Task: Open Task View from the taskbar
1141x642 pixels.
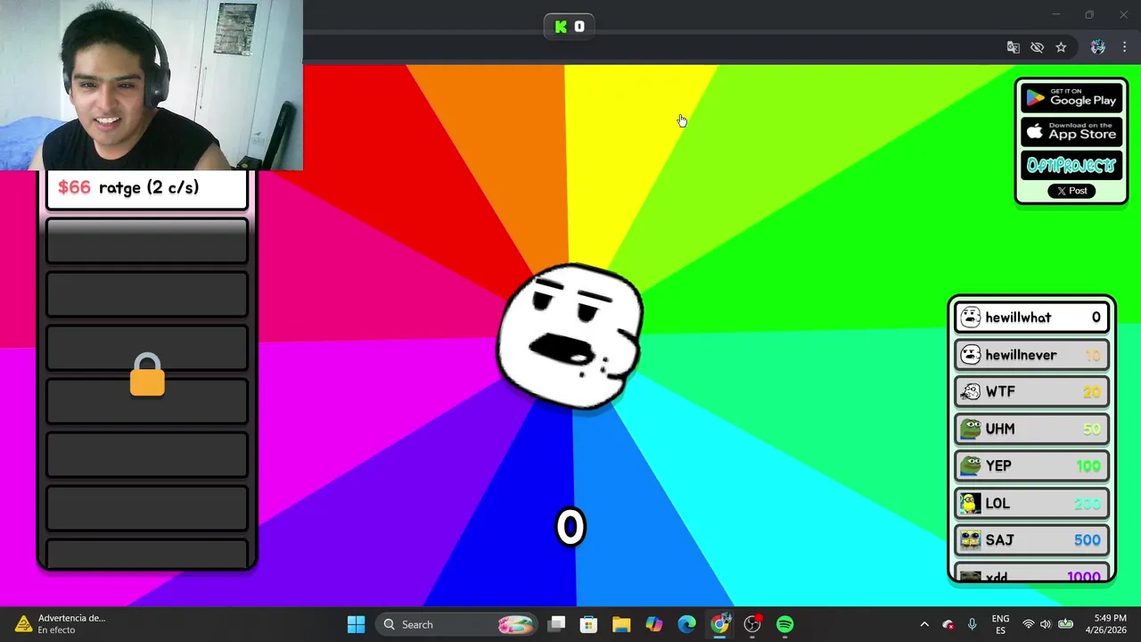Action: (556, 624)
